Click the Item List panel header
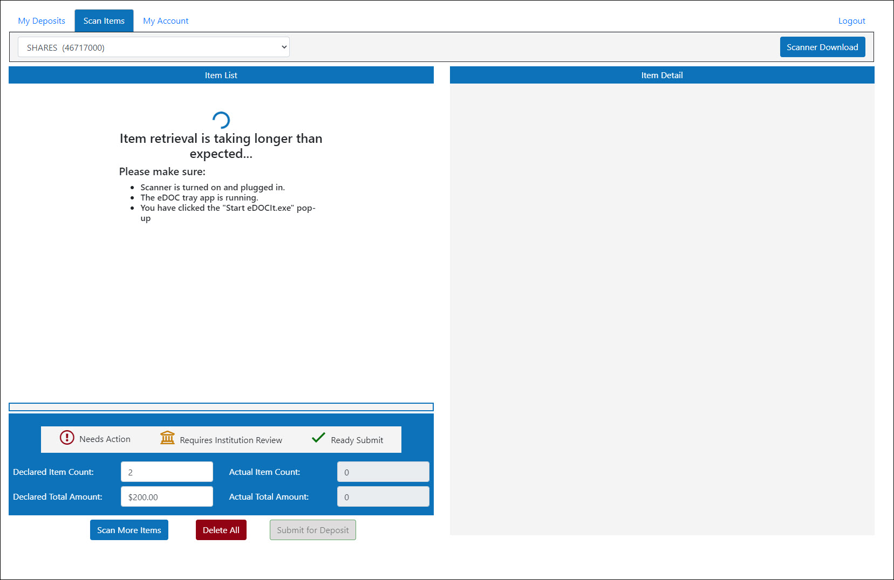This screenshot has height=580, width=894. click(221, 75)
